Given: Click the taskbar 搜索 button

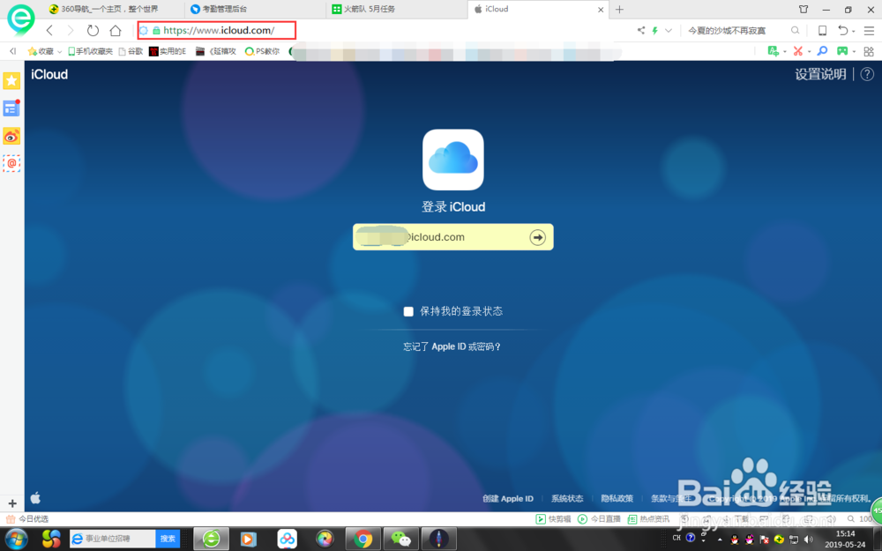Looking at the screenshot, I should coord(168,539).
